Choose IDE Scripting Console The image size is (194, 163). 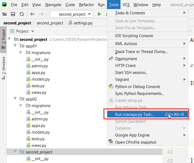click(148, 36)
